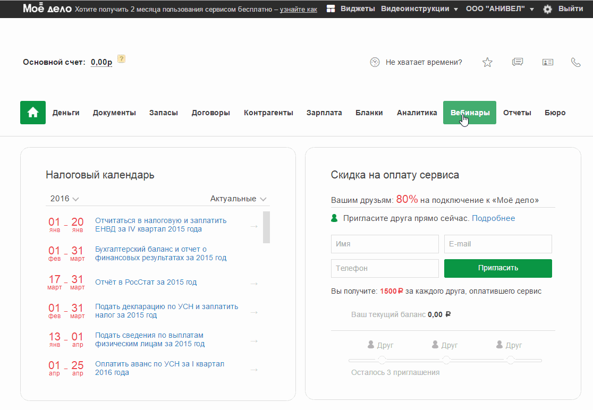Click arrow next to Отчёт в РосСтат
Viewport: 593px width, 410px height.
(x=254, y=284)
